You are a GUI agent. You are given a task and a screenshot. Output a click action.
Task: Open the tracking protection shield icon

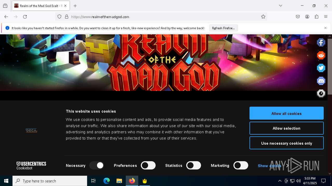(59, 17)
